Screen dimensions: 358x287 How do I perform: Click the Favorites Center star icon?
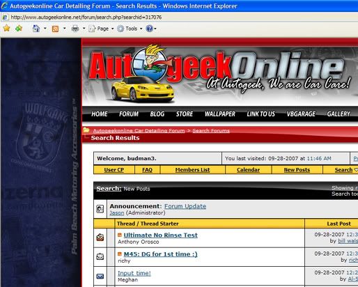click(7, 29)
